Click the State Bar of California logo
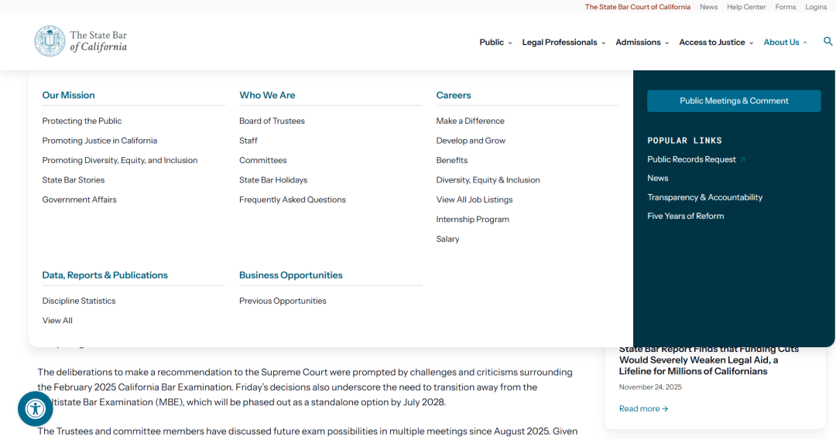 [81, 41]
